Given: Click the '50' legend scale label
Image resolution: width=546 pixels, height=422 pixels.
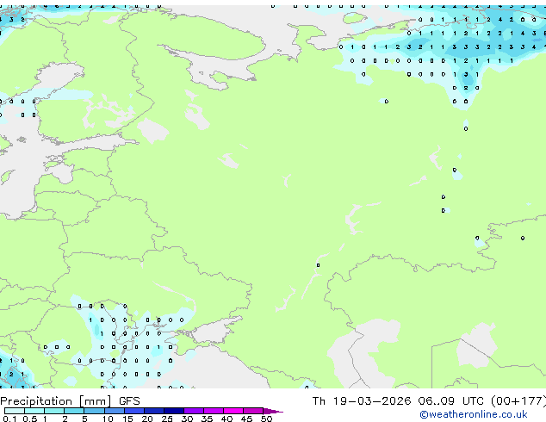Looking at the screenshot, I should tap(266, 419).
